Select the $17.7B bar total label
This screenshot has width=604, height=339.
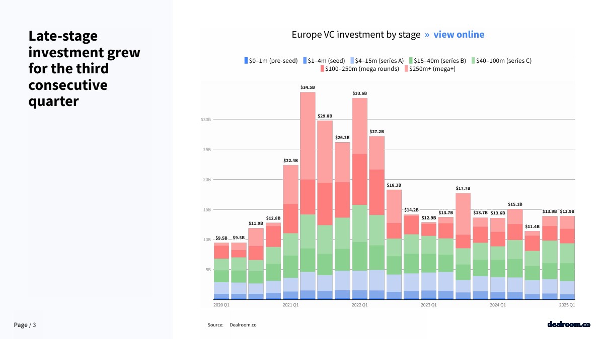(x=463, y=188)
